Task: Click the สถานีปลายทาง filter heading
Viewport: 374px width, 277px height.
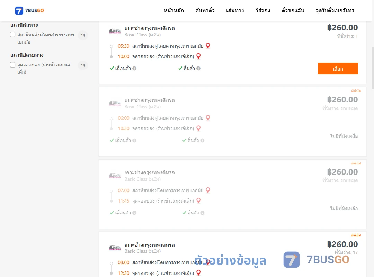Action: tap(27, 55)
